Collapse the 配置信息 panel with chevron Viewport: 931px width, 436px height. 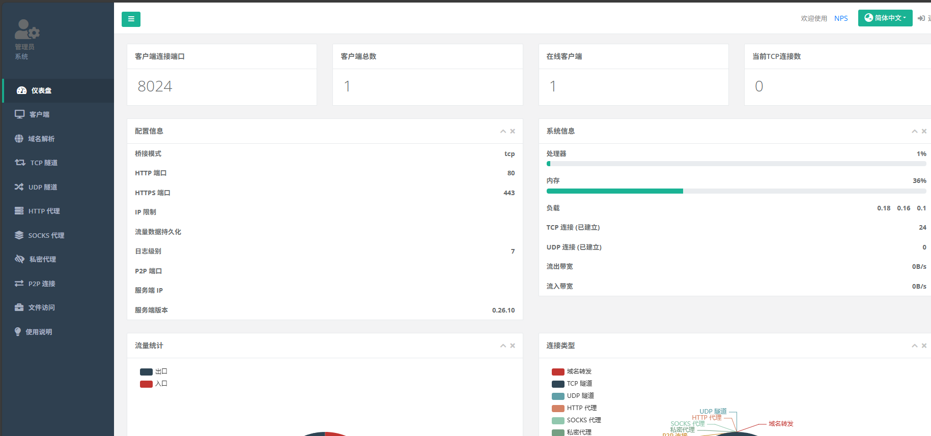503,131
